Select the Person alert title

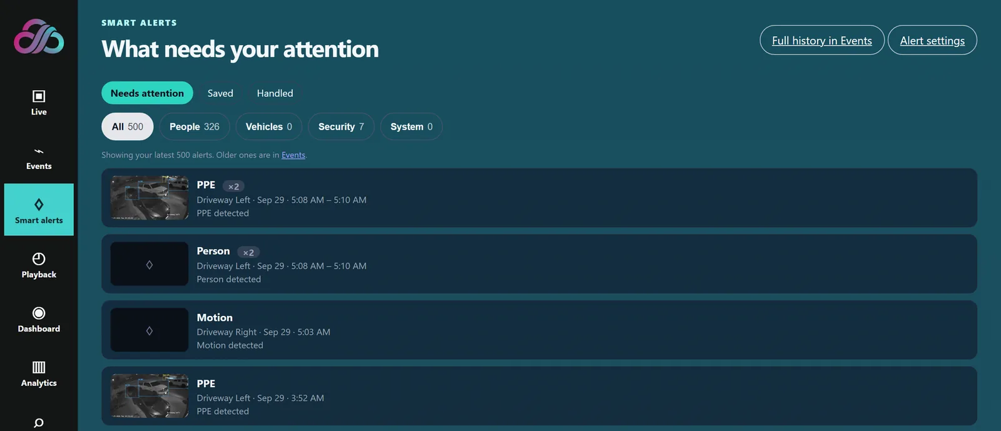pyautogui.click(x=213, y=251)
